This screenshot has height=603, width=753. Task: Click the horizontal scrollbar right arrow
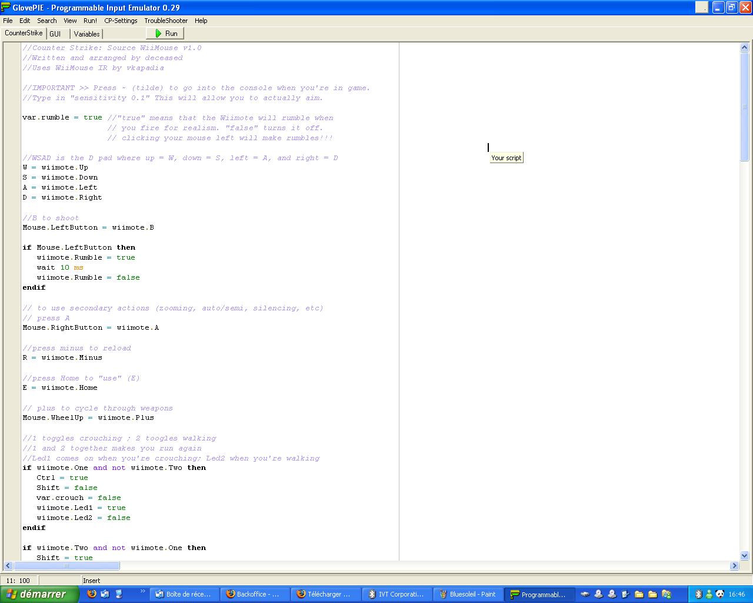pyautogui.click(x=734, y=565)
